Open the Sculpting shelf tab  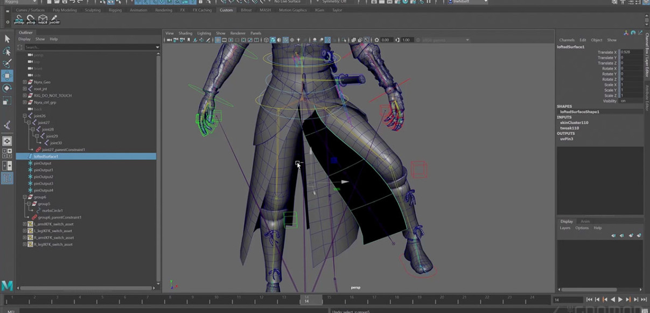point(93,10)
